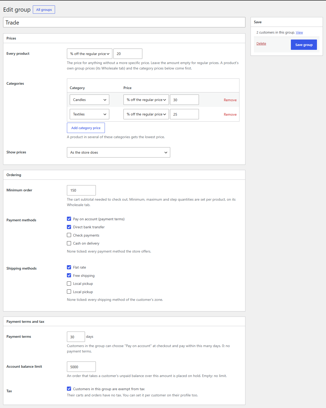Open the Candles category dropdown

pos(89,100)
